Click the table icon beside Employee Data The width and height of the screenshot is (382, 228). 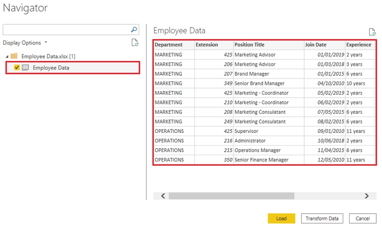pyautogui.click(x=25, y=68)
